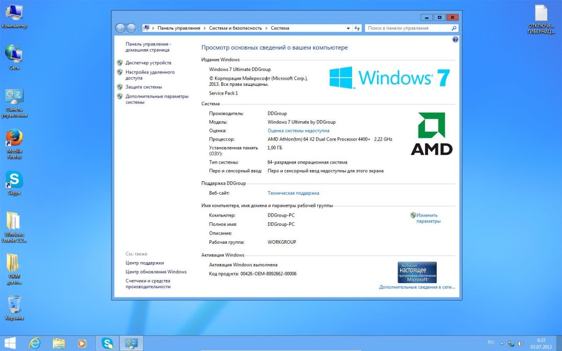Click the control panel search field
The height and width of the screenshot is (351, 562).
pyautogui.click(x=409, y=28)
